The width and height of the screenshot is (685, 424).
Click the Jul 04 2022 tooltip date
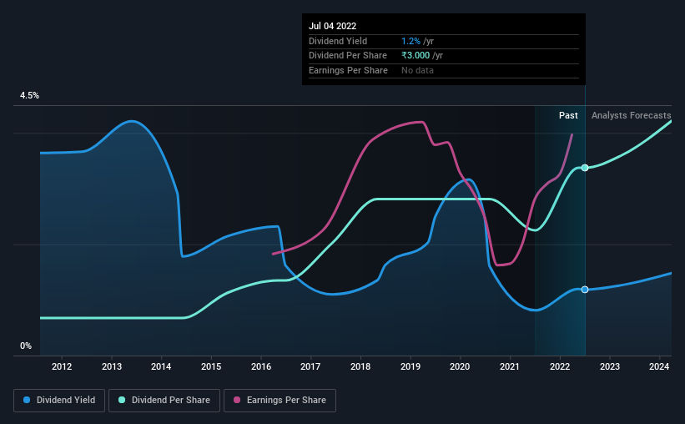(332, 26)
